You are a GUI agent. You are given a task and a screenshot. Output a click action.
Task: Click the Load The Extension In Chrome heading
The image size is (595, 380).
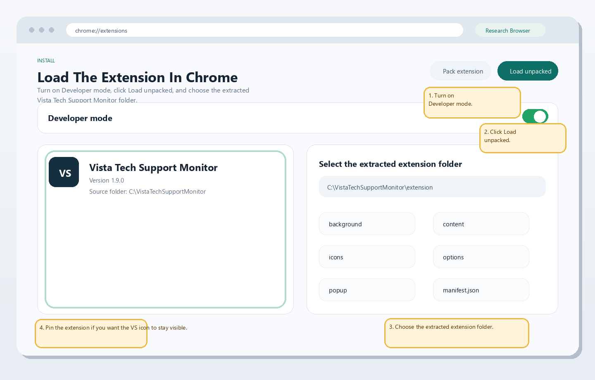138,77
